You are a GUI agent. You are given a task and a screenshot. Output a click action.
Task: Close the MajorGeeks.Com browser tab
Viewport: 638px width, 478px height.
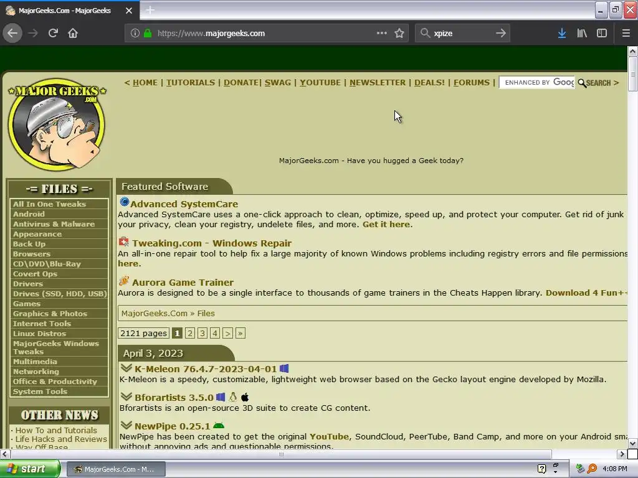pos(129,11)
